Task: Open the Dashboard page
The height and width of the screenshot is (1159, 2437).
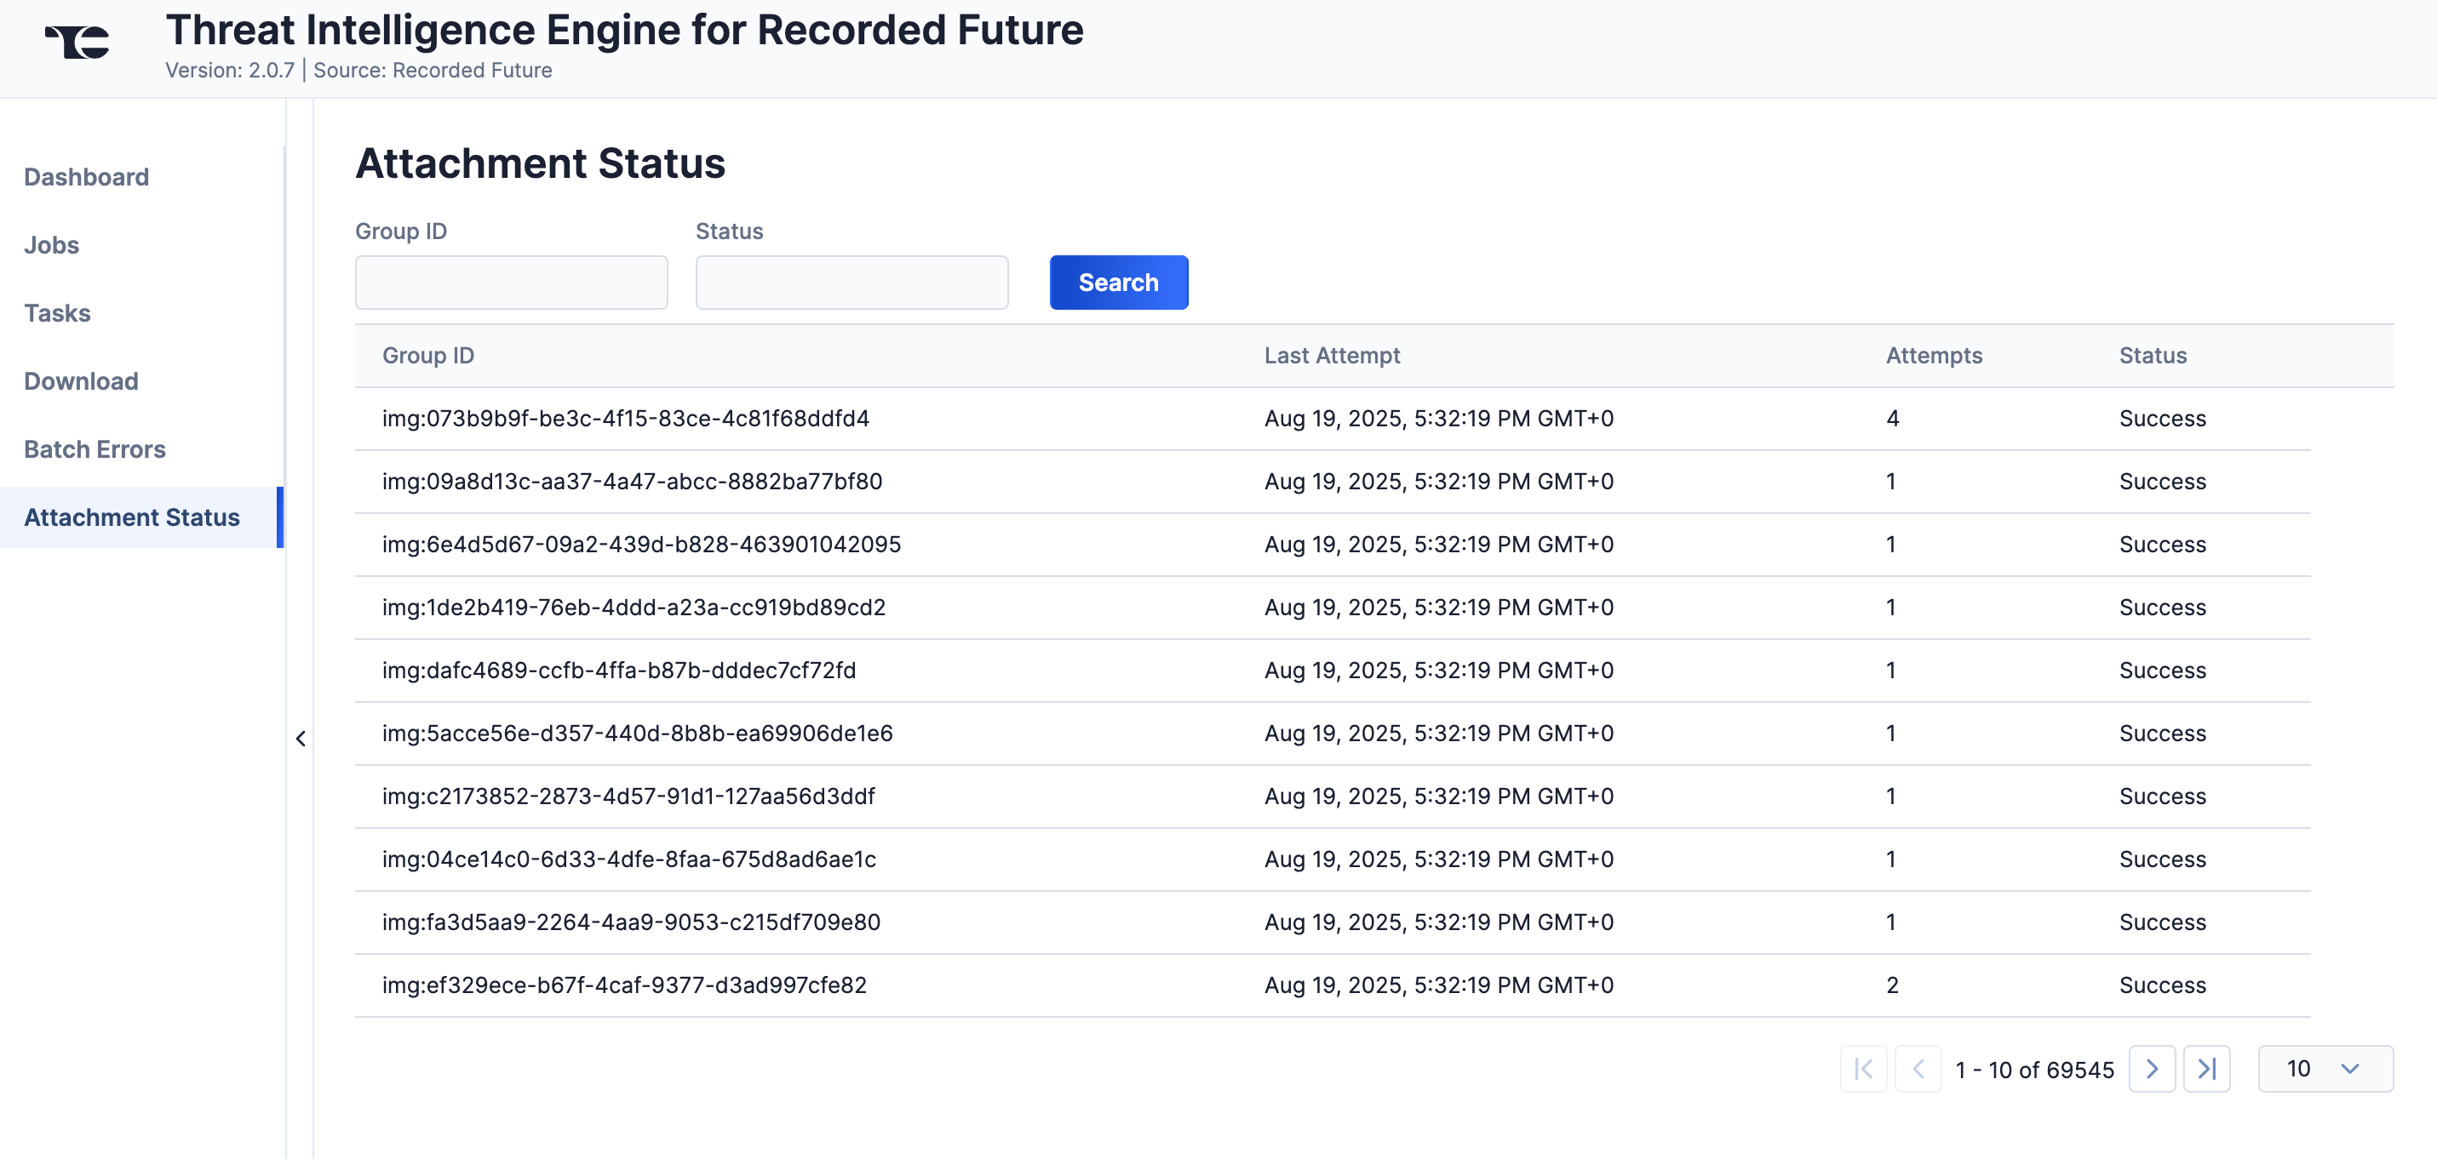Action: pos(86,177)
